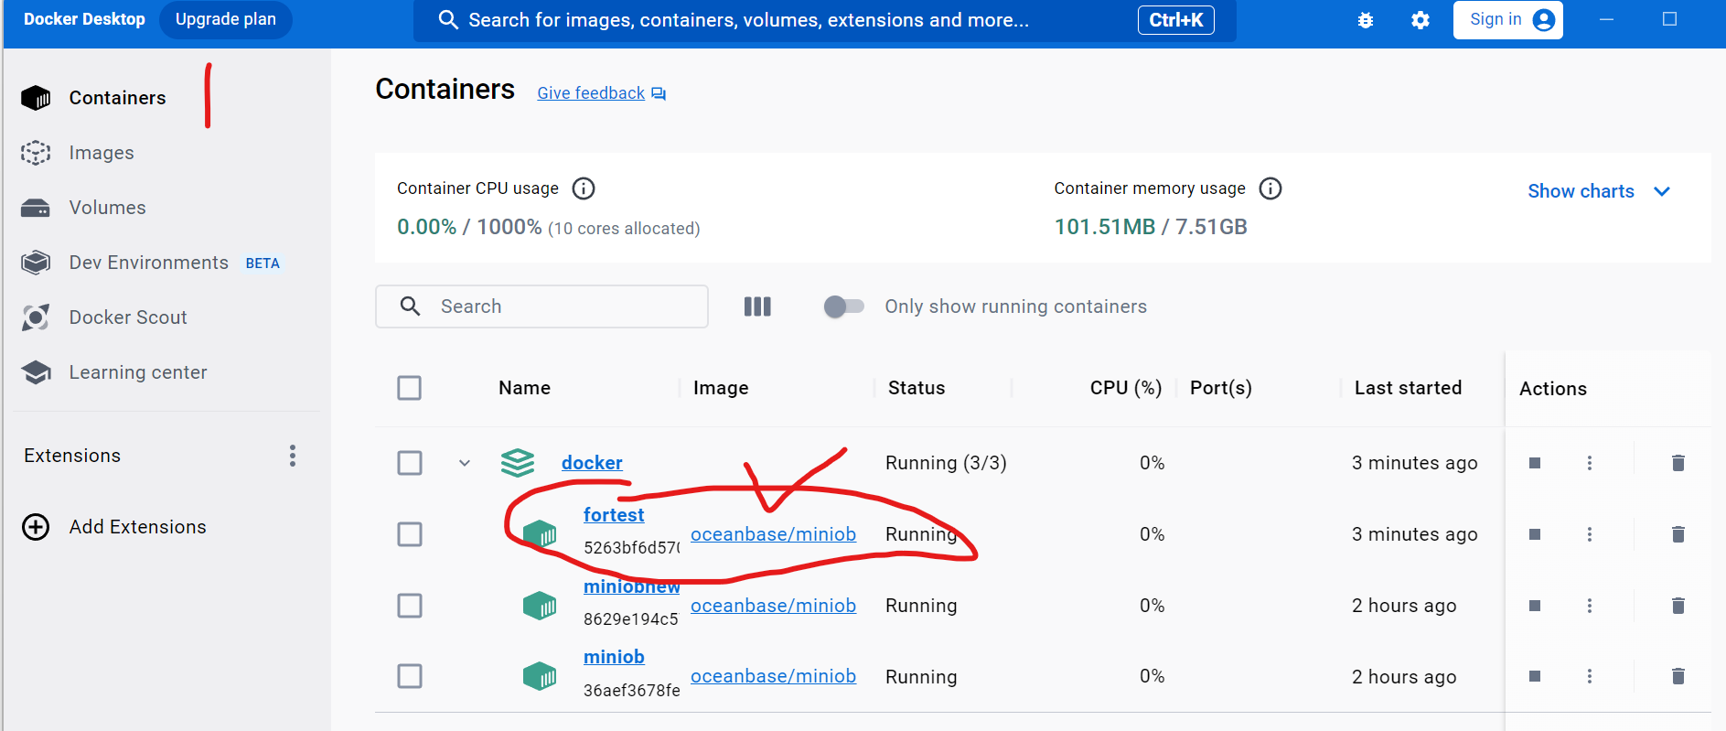This screenshot has height=731, width=1726.
Task: Click Add Extensions label
Action: 138,527
